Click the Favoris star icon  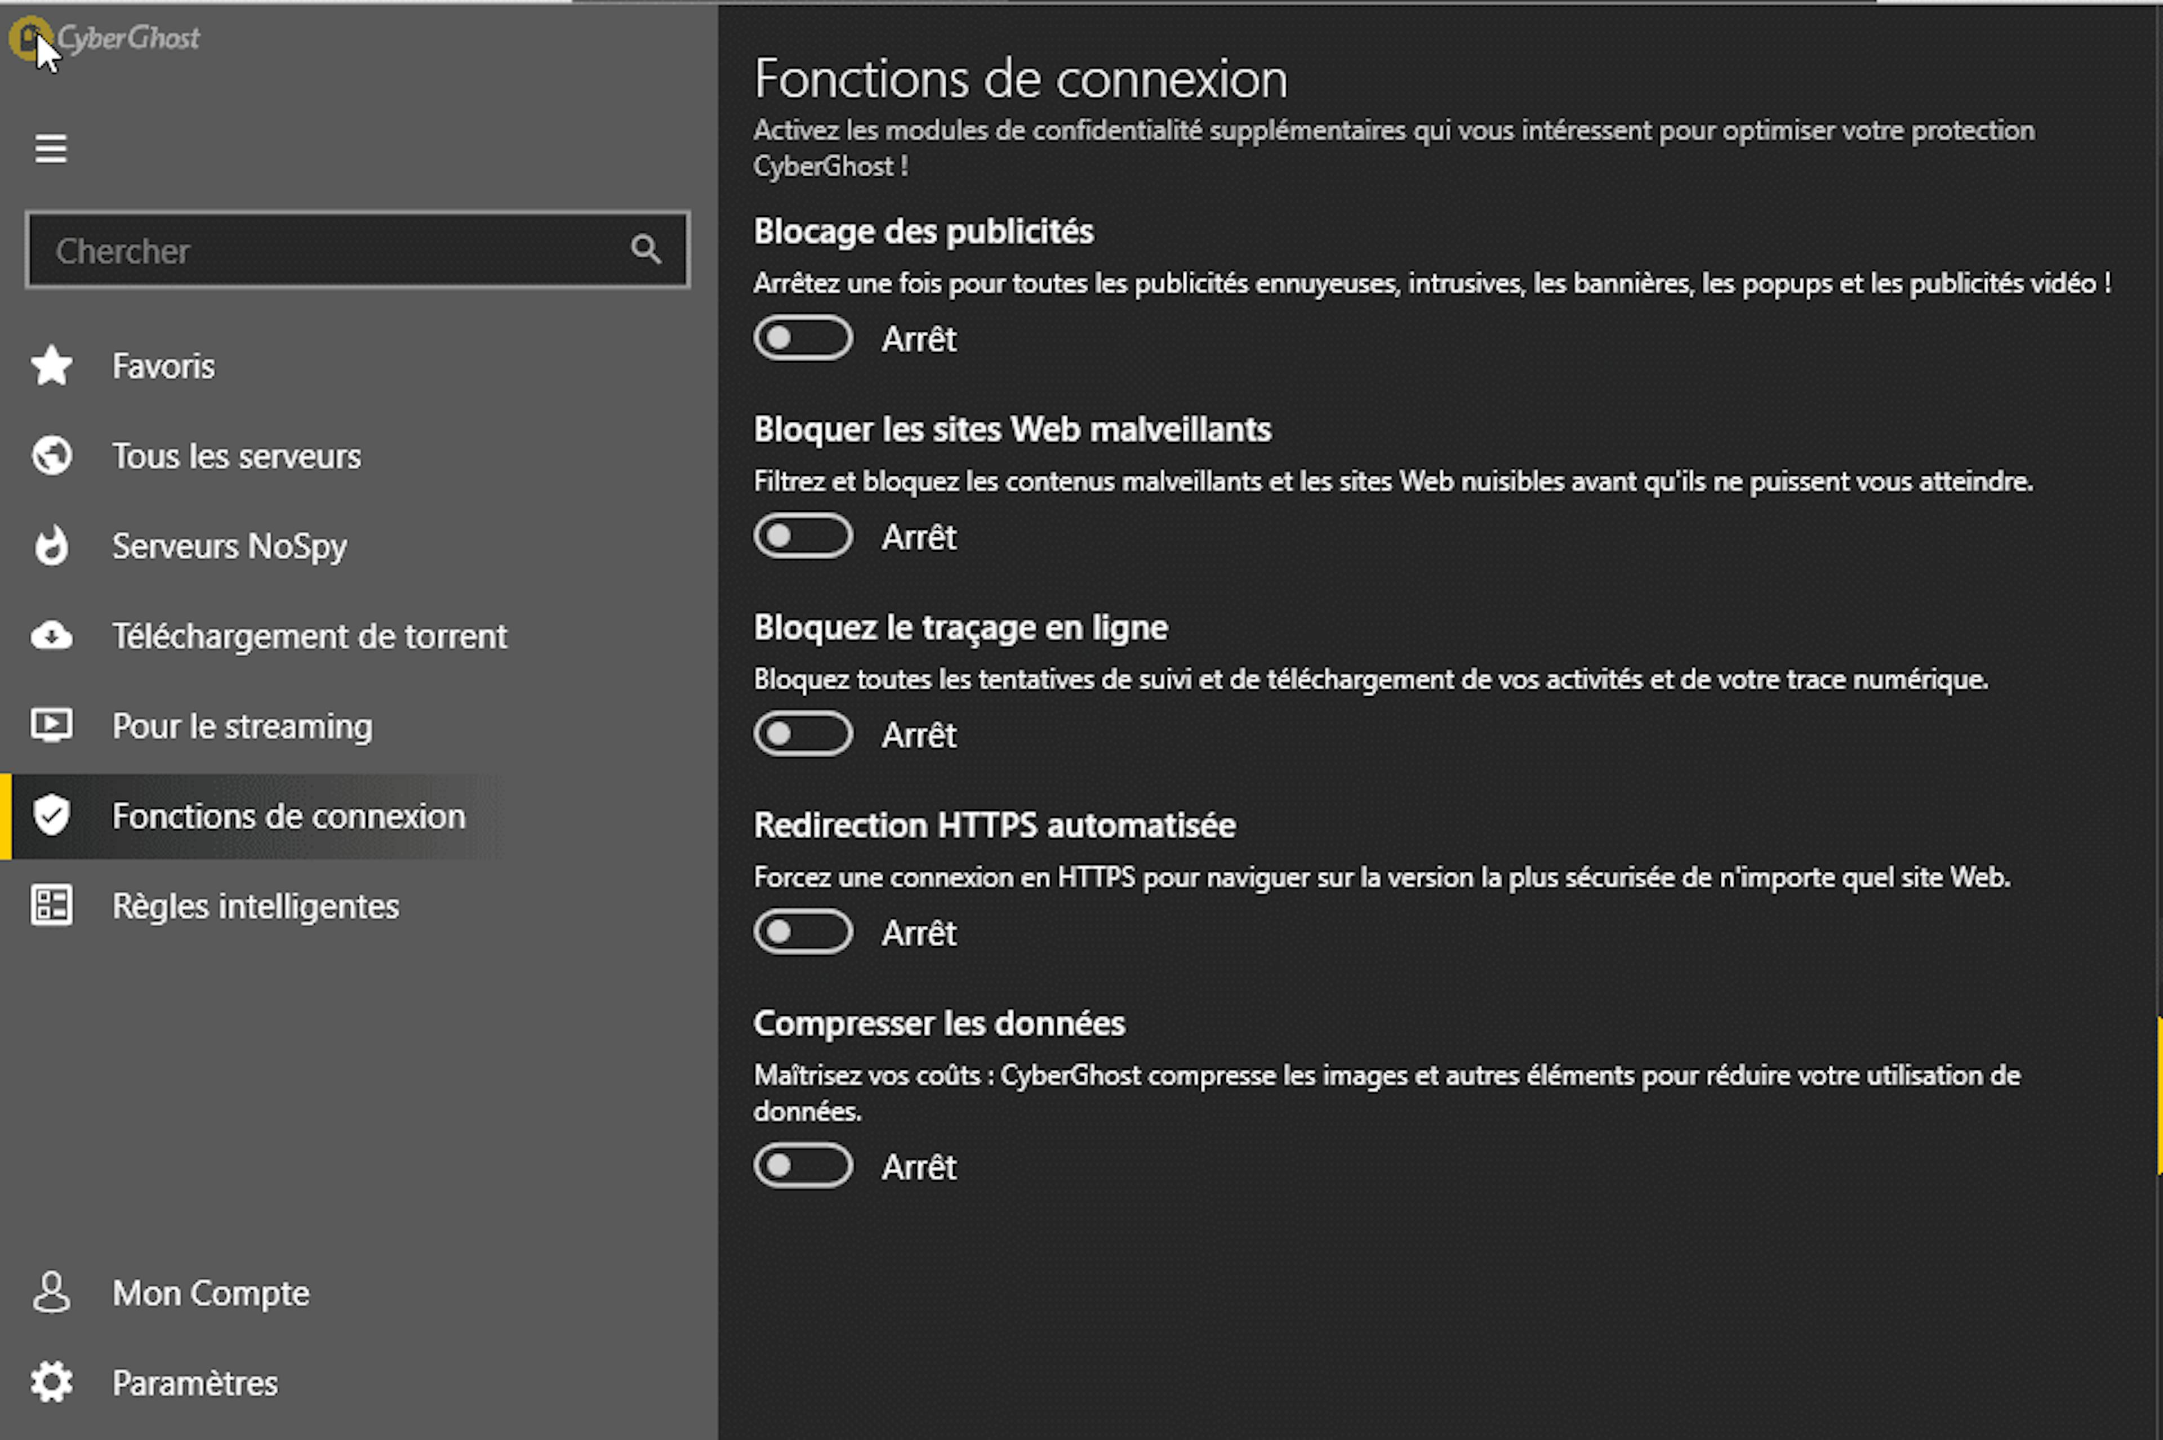[x=51, y=365]
